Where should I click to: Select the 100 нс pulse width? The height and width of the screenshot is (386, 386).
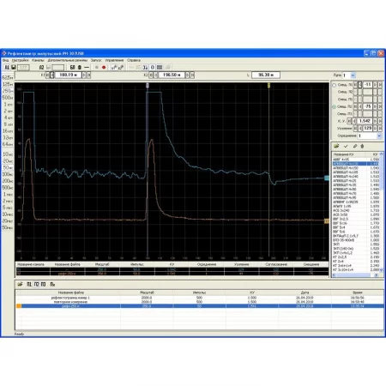(8, 174)
